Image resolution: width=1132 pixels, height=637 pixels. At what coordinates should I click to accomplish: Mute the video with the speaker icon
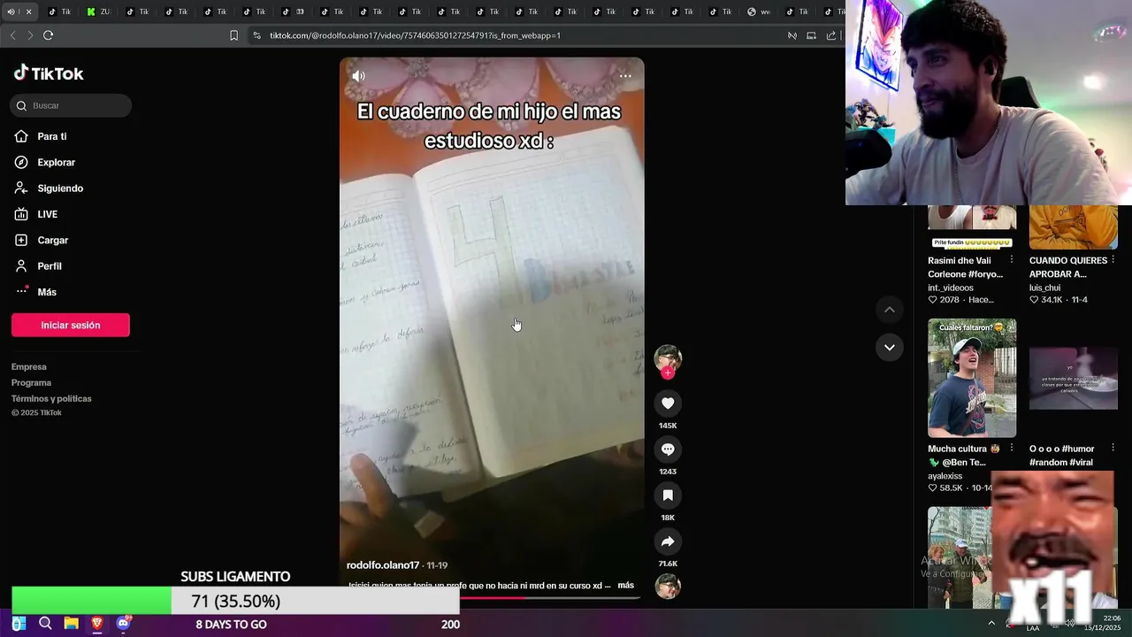(358, 76)
